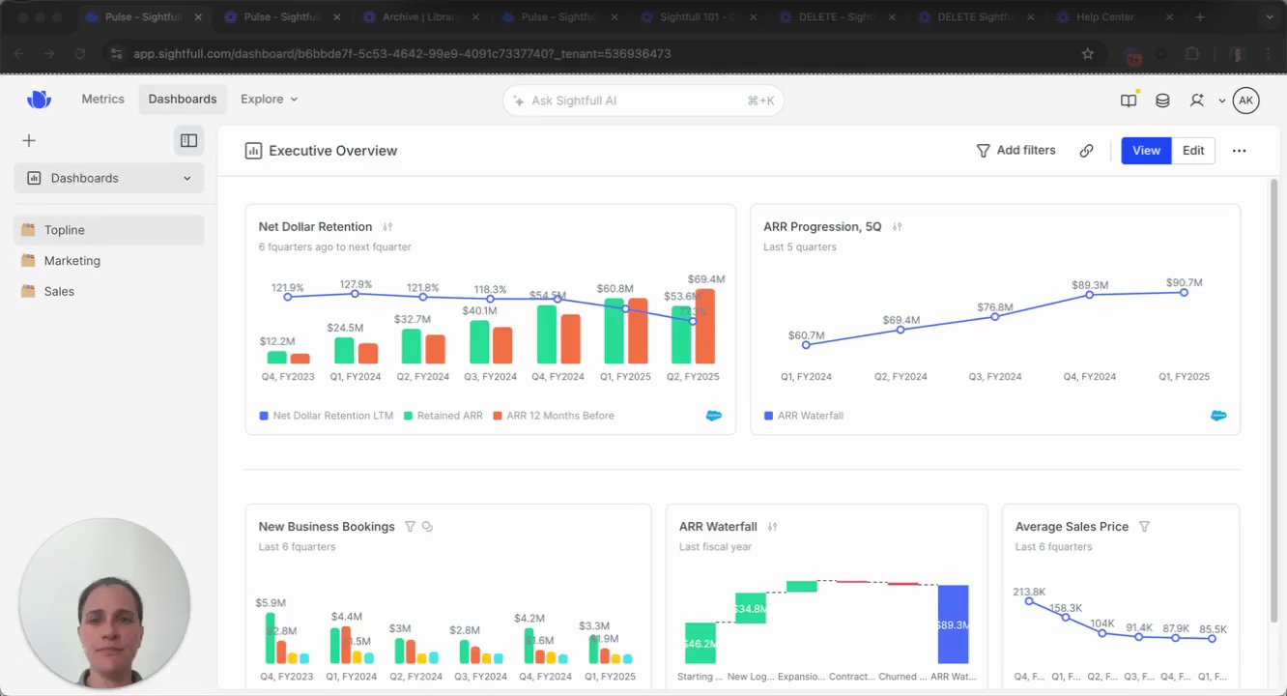The image size is (1287, 696).
Task: Click the Net Dollar Retention card title
Action: [x=315, y=227]
